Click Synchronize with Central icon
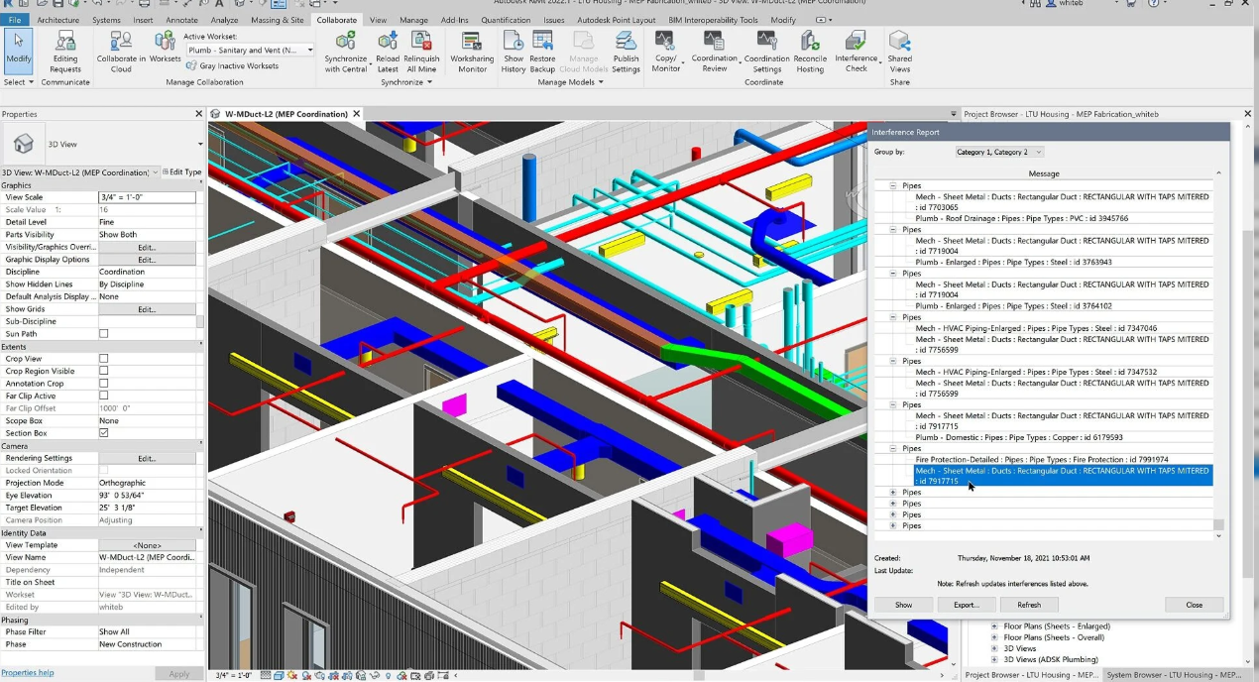1259x682 pixels. (x=346, y=42)
